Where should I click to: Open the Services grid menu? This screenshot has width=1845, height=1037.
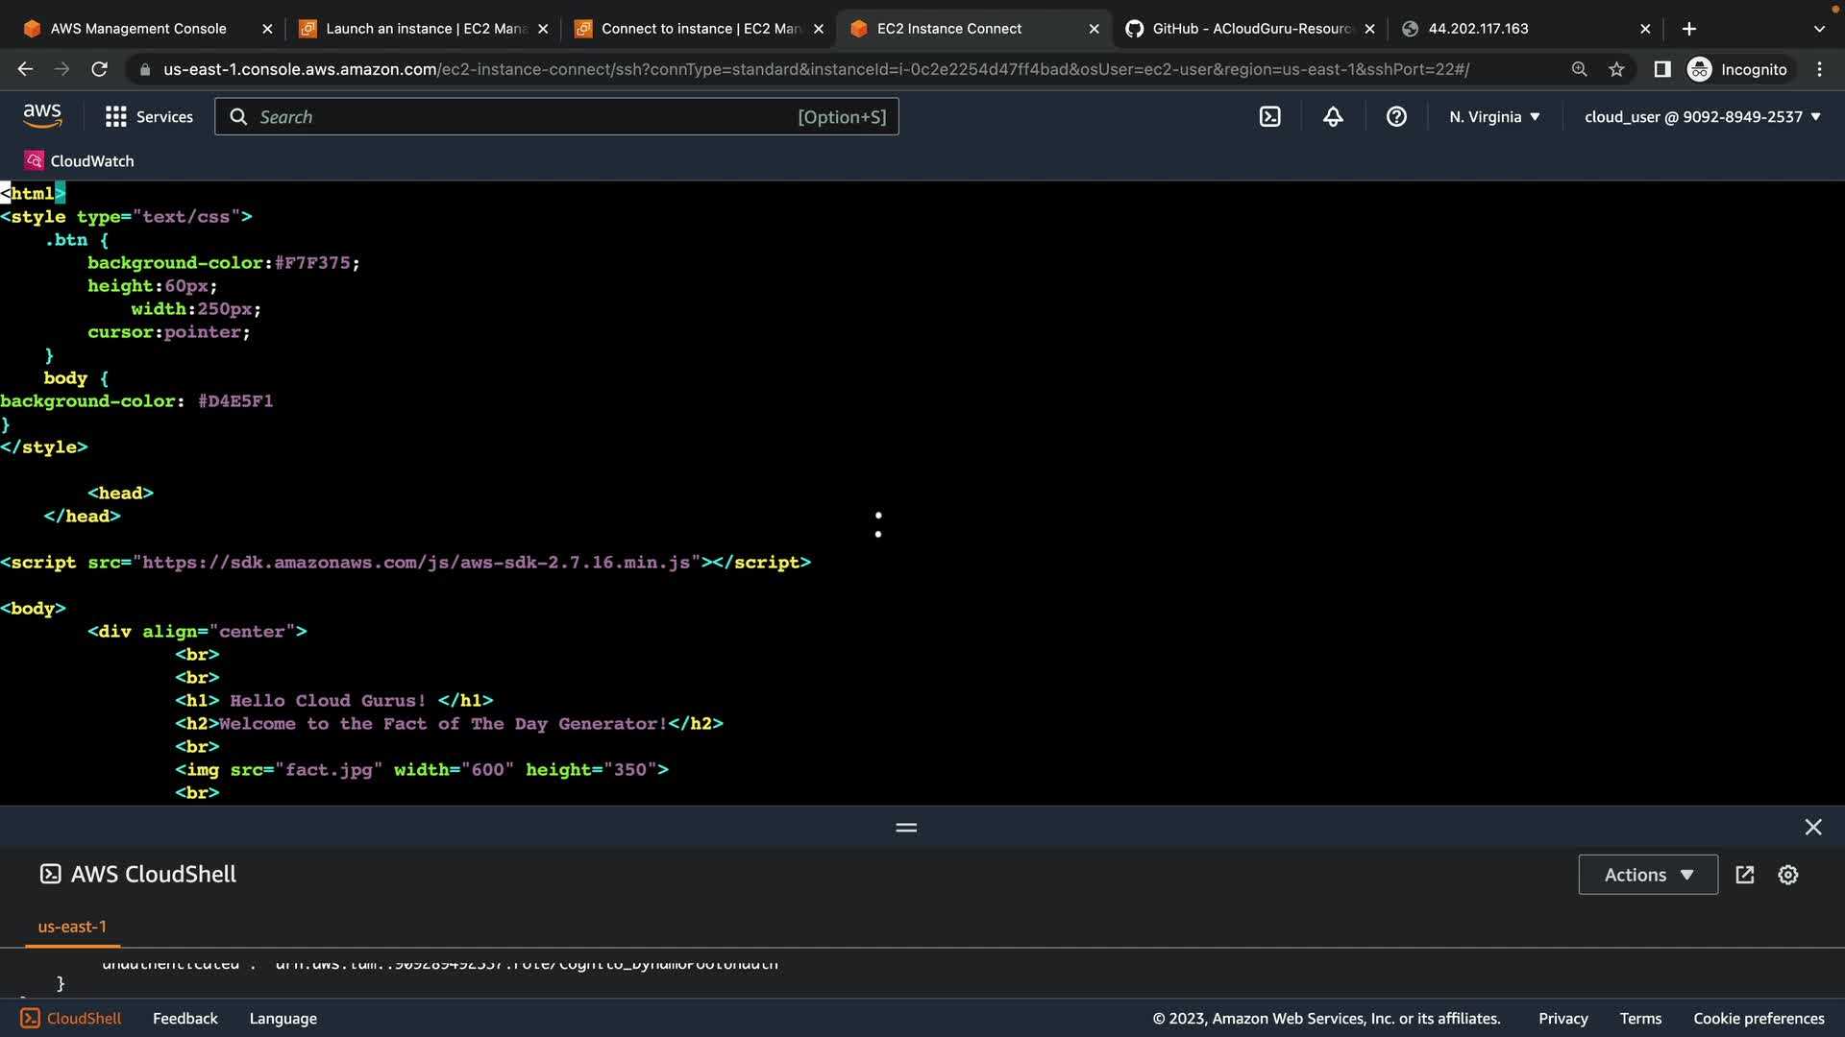pyautogui.click(x=149, y=117)
